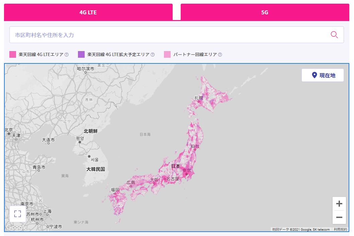
Task: Click the 大韓民国 country label
Action: click(95, 169)
